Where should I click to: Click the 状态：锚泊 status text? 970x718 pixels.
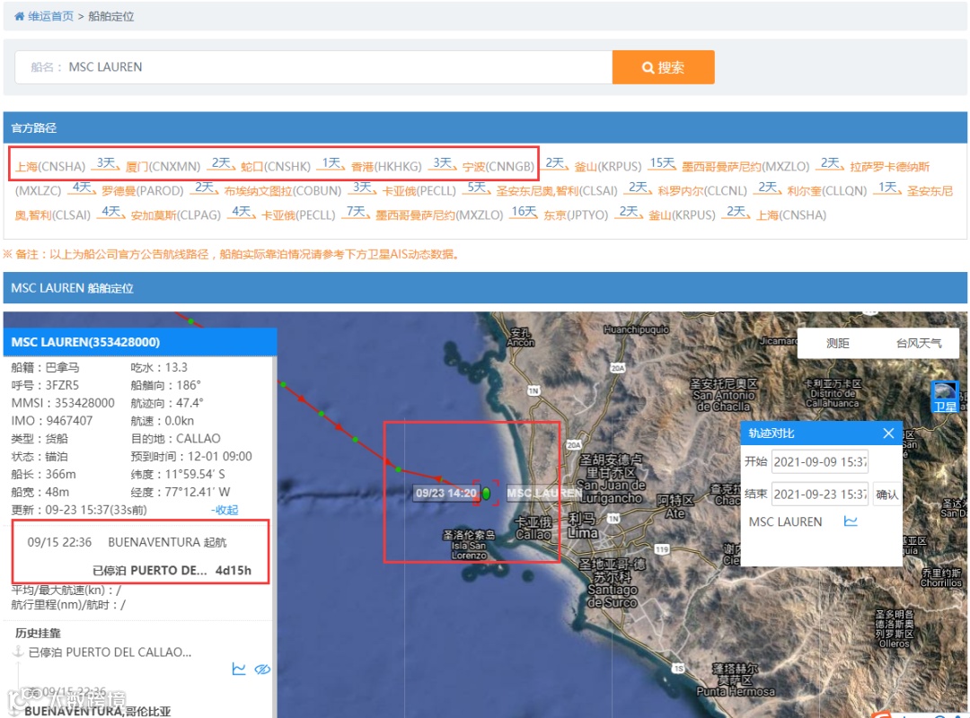pos(40,457)
